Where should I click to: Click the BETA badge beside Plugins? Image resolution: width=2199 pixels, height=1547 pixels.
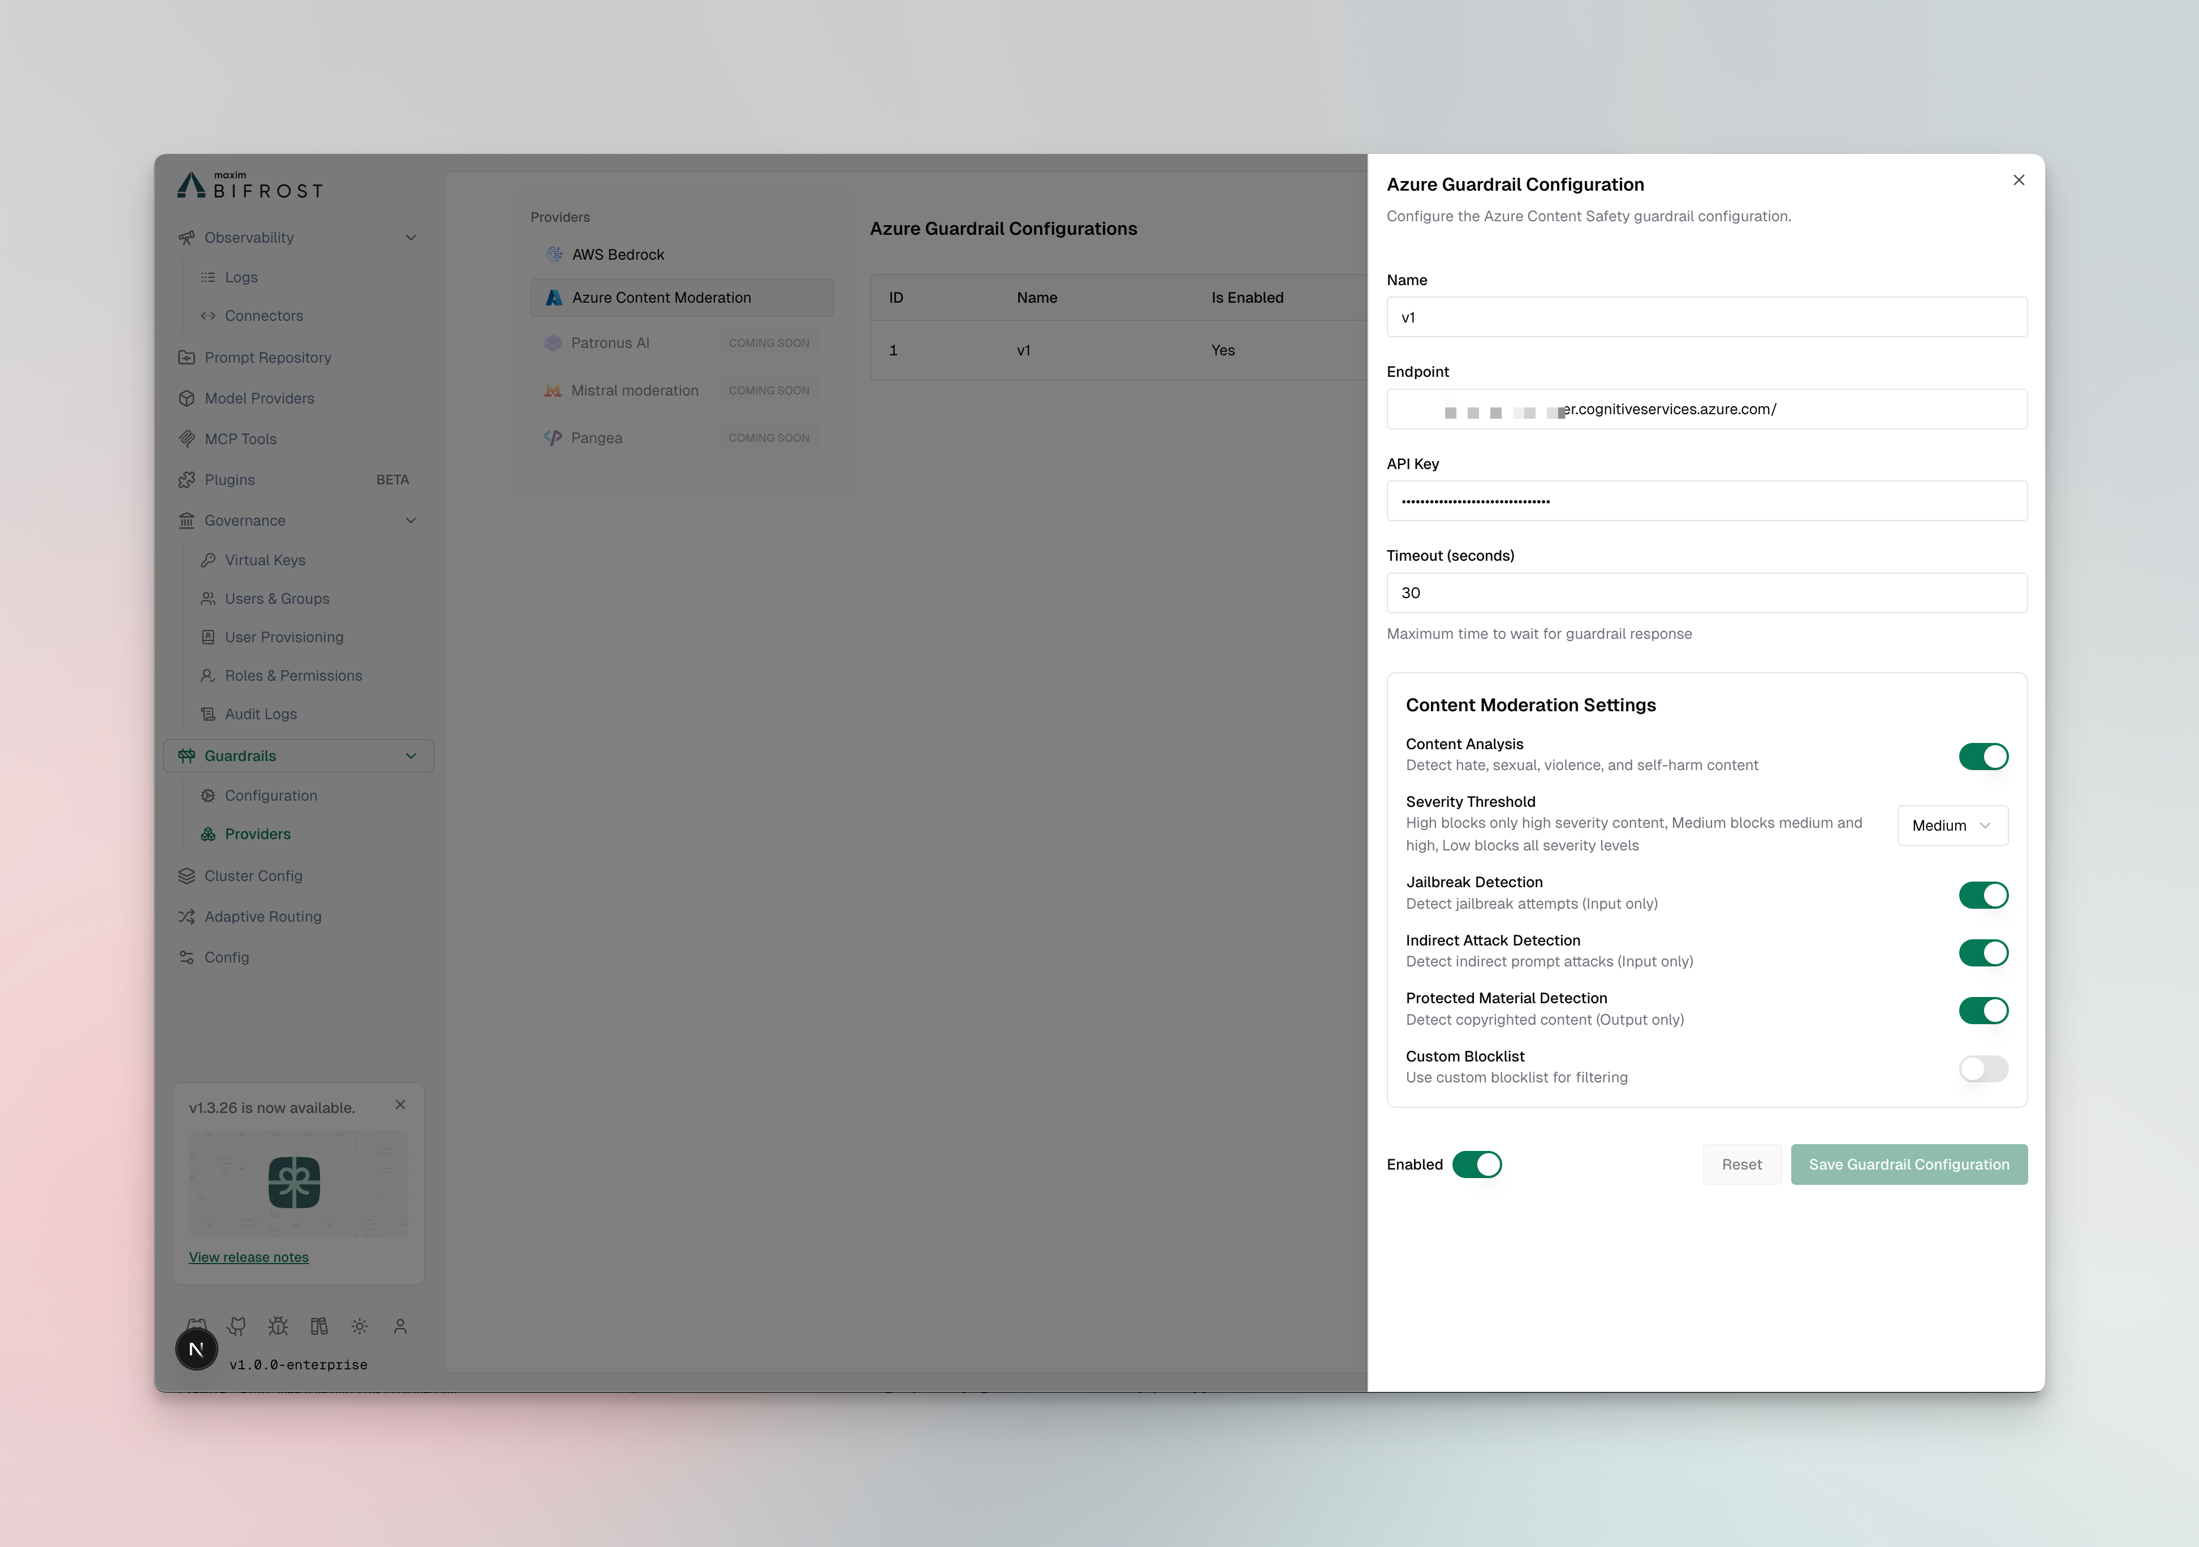(393, 480)
